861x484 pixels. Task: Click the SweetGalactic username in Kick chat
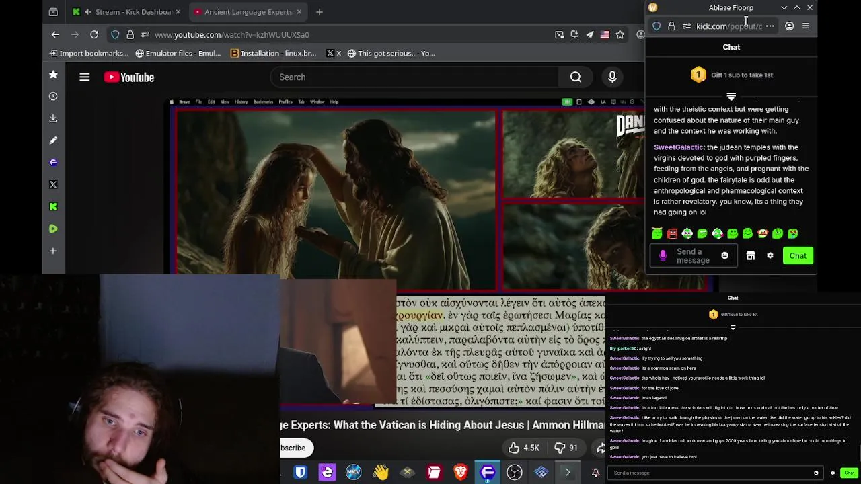tap(679, 147)
